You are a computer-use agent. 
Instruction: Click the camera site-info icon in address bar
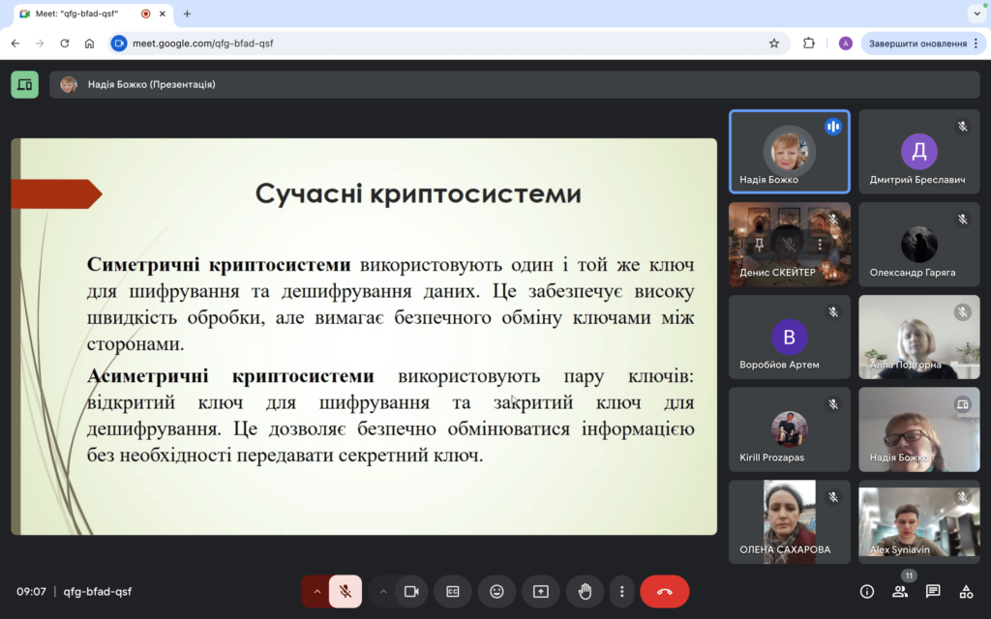(x=119, y=44)
